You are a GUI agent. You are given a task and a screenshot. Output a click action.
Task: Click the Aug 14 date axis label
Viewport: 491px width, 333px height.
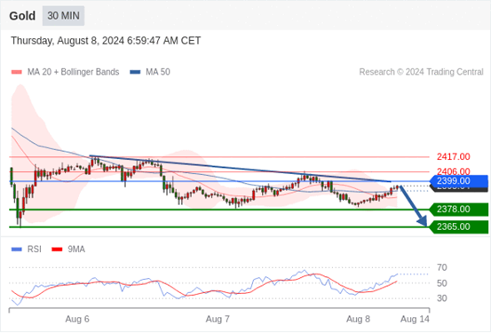coord(415,319)
